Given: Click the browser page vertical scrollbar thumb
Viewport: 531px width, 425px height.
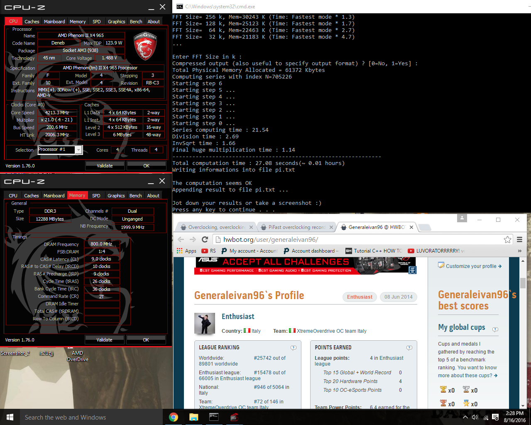Looking at the screenshot, I should click(x=523, y=283).
